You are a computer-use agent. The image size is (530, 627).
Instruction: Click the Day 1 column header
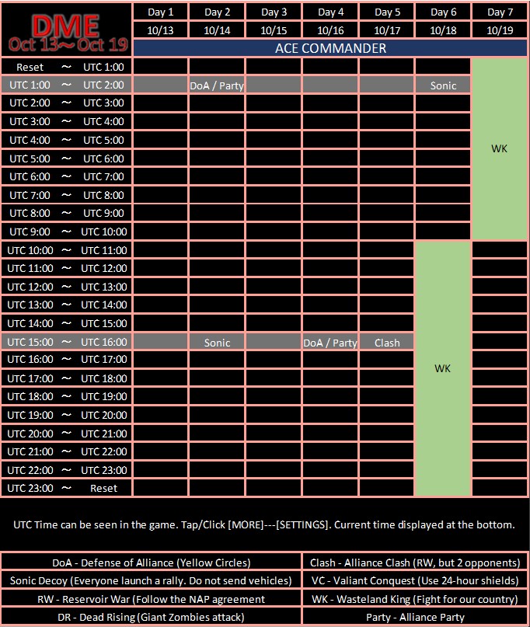click(x=160, y=12)
